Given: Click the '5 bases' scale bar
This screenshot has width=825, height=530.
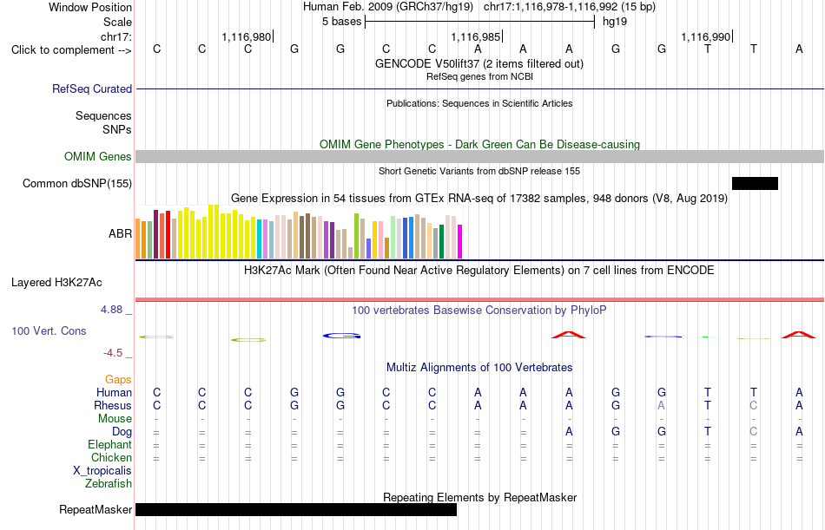Looking at the screenshot, I should 479,22.
